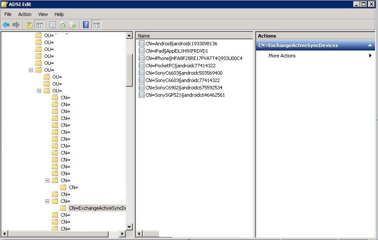The width and height of the screenshot is (378, 240).
Task: Click the icon beside CN=iPad§ApplDLXH9XFRDVD1
Action: [x=141, y=51]
